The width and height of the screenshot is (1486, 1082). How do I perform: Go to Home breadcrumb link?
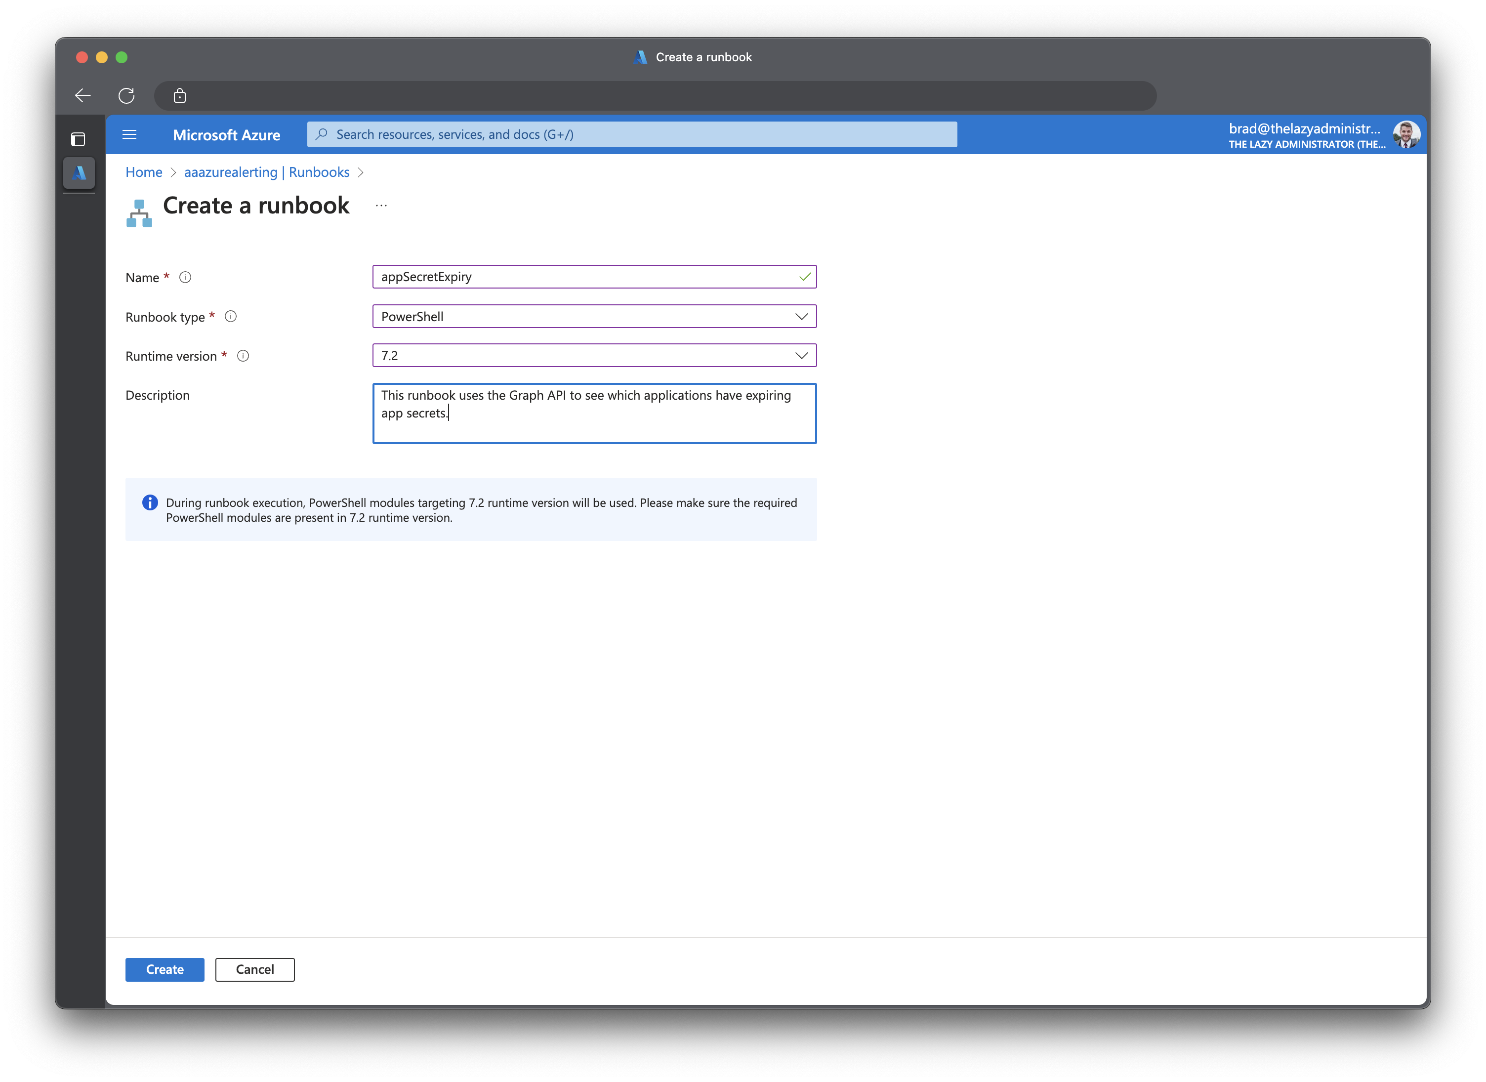click(x=144, y=172)
